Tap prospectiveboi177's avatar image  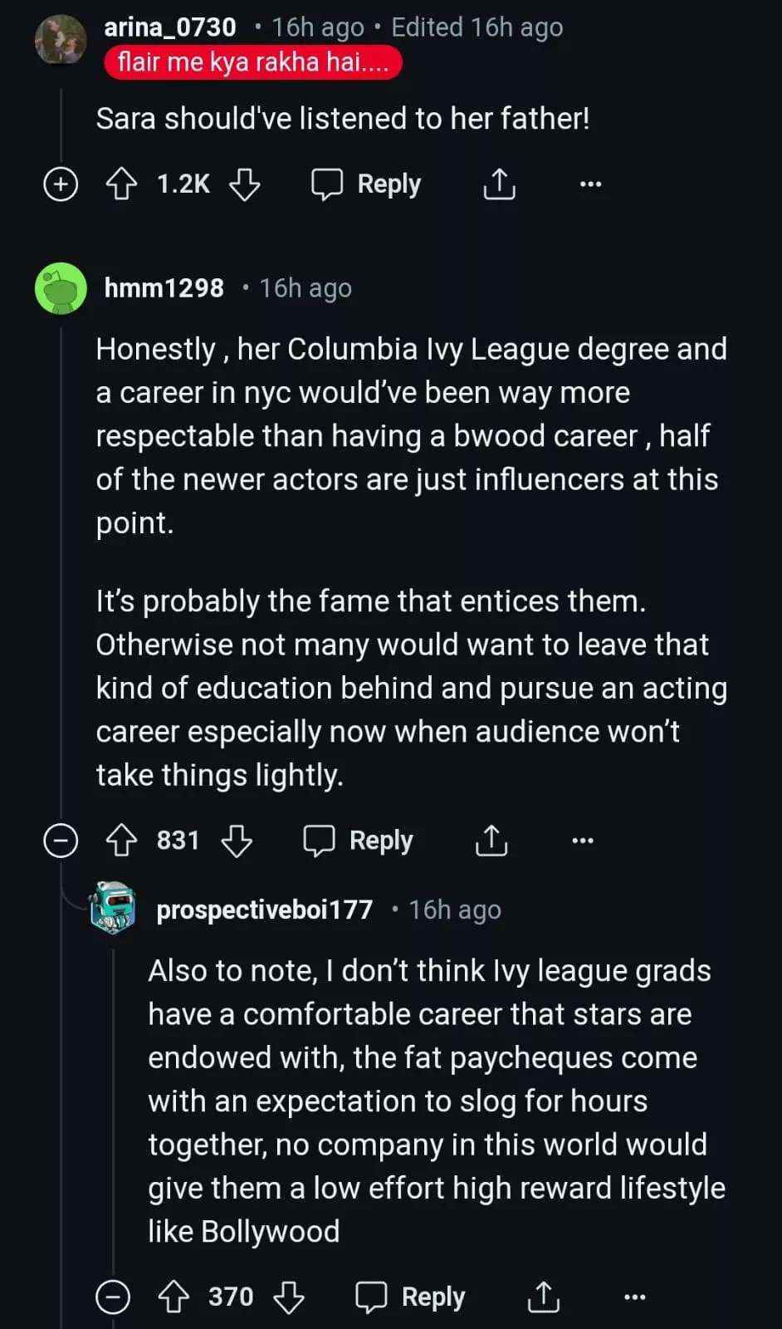113,908
